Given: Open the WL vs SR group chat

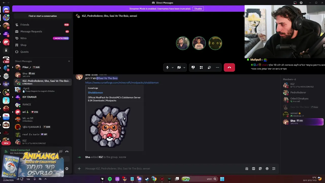Looking at the screenshot, I should point(42,119).
